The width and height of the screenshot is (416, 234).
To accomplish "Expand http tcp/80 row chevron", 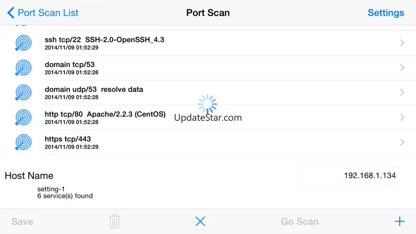I will [x=402, y=117].
